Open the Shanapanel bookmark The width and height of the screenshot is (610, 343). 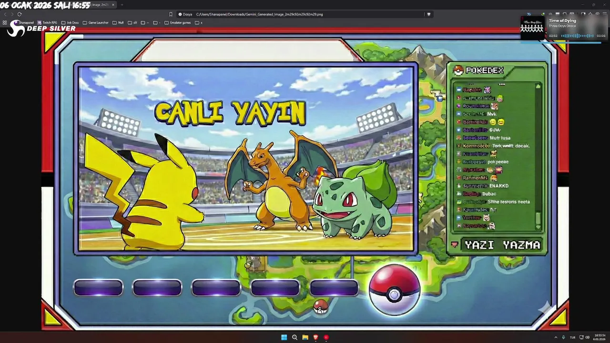(24, 22)
